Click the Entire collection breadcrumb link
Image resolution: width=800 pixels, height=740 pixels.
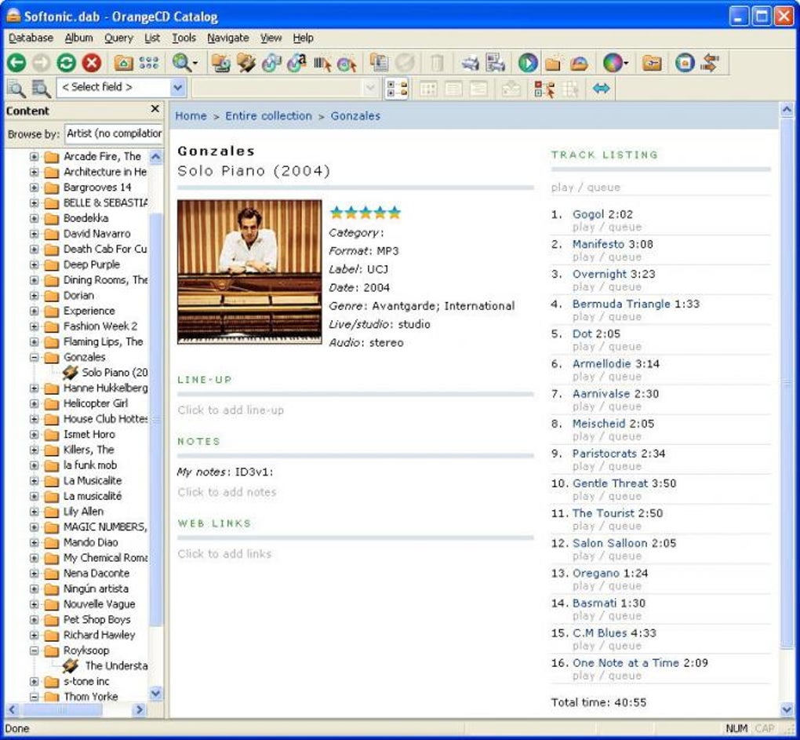tap(268, 116)
